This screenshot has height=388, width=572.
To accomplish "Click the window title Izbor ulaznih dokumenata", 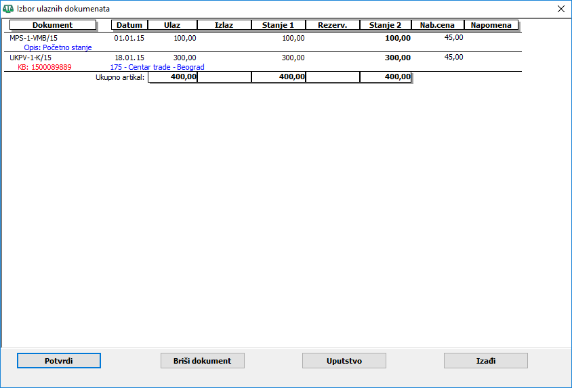I will (63, 9).
